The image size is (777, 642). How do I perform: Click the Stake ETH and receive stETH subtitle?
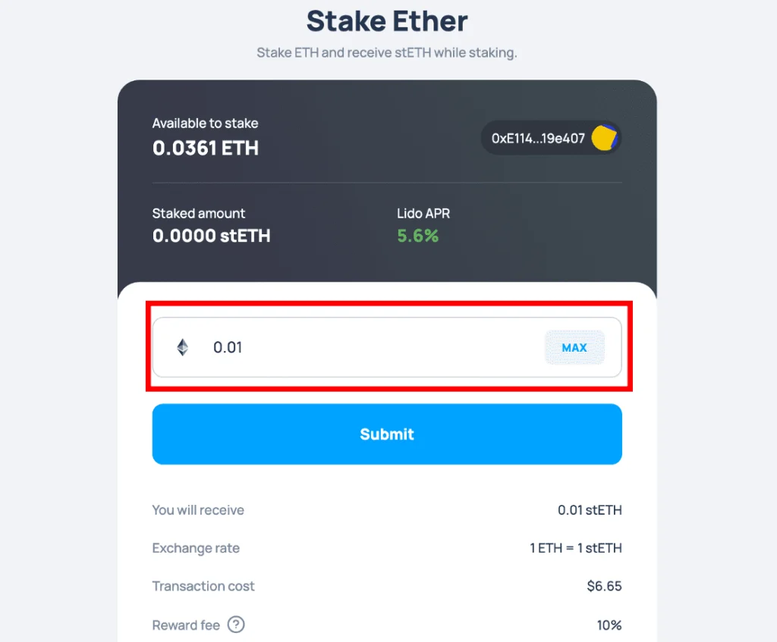point(387,52)
